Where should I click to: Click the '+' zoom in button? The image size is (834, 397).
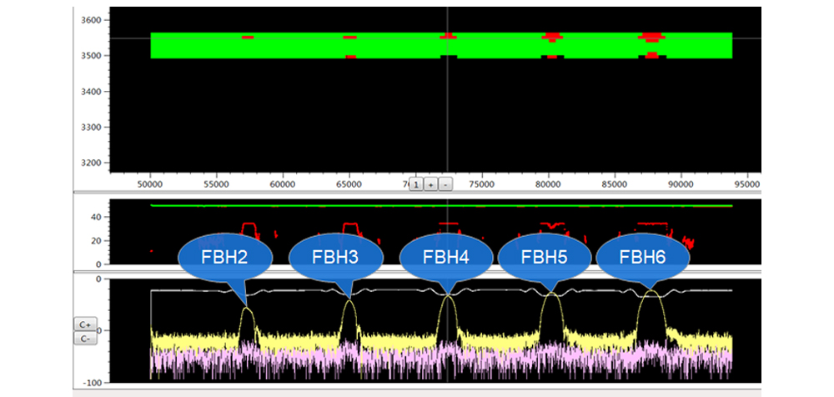pos(430,184)
